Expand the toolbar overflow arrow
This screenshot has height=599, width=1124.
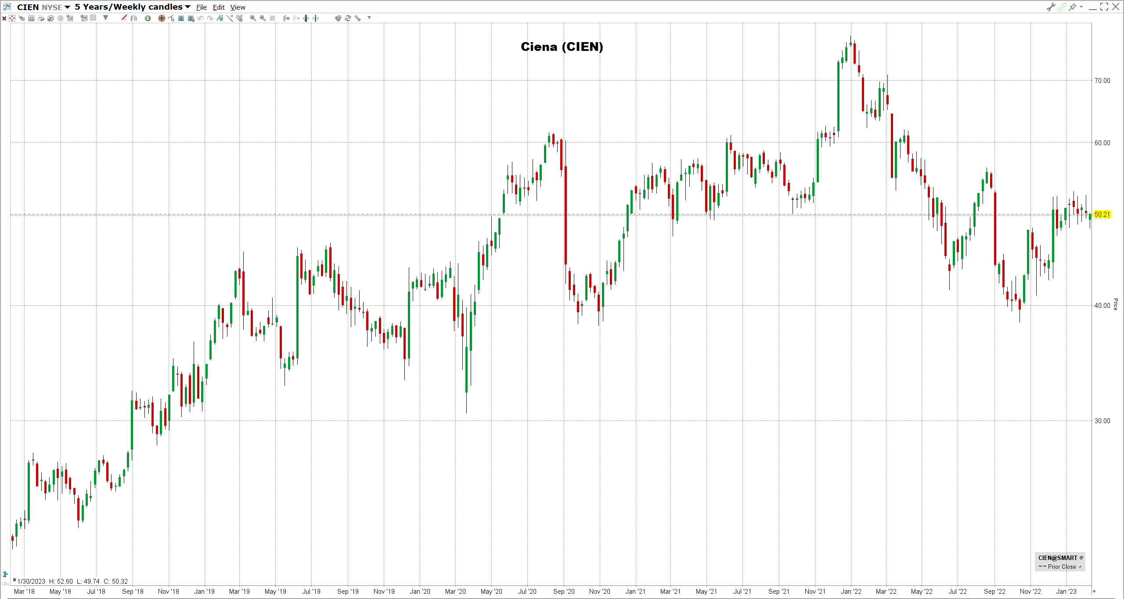[369, 18]
